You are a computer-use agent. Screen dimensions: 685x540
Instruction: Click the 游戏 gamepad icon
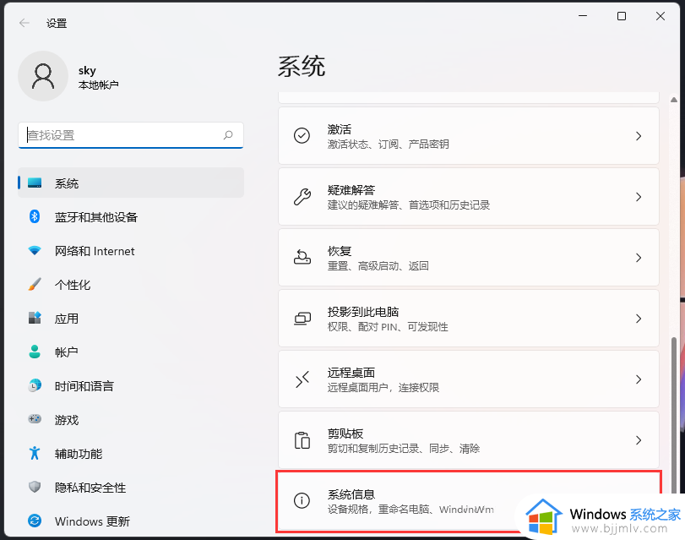point(35,419)
